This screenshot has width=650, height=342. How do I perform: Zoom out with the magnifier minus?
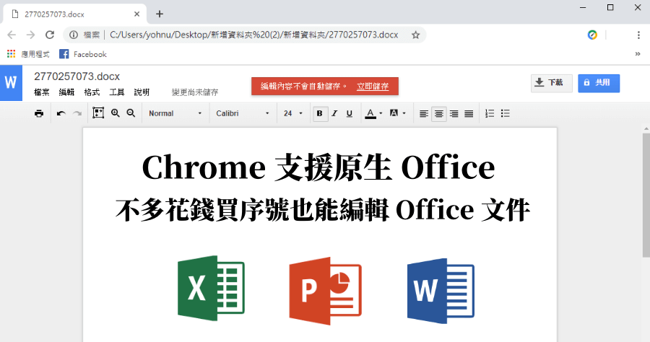131,113
